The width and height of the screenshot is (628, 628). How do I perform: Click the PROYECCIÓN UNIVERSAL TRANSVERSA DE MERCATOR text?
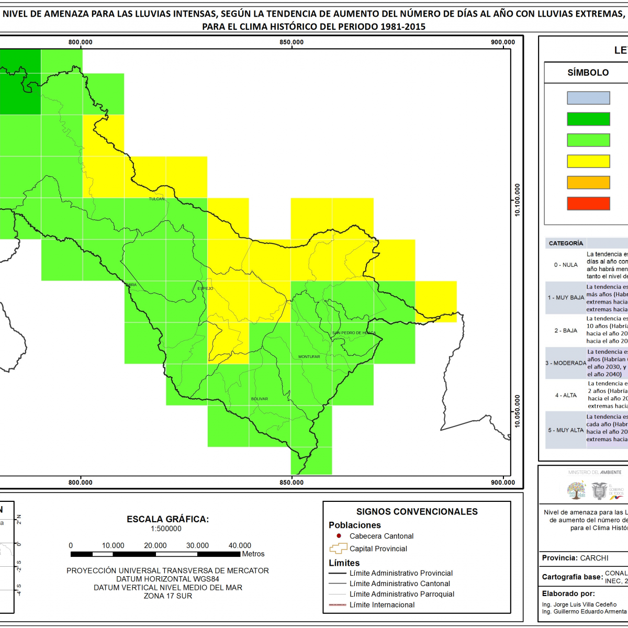(x=167, y=571)
